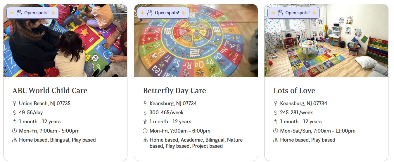394x162 pixels.
Task: Click the location pin icon on Betterfly Day Care
Action: coord(145,103)
